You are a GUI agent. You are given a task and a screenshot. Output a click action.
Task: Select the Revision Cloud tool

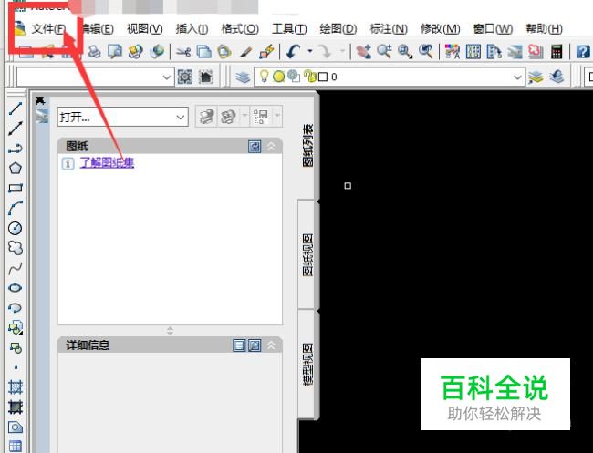(16, 248)
